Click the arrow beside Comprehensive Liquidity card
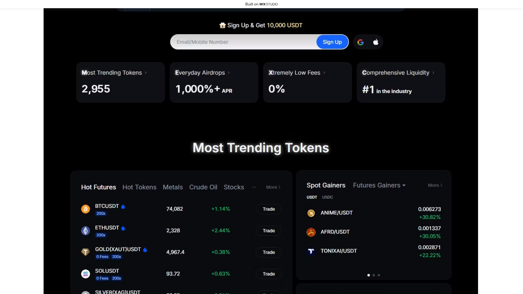 pyautogui.click(x=433, y=73)
